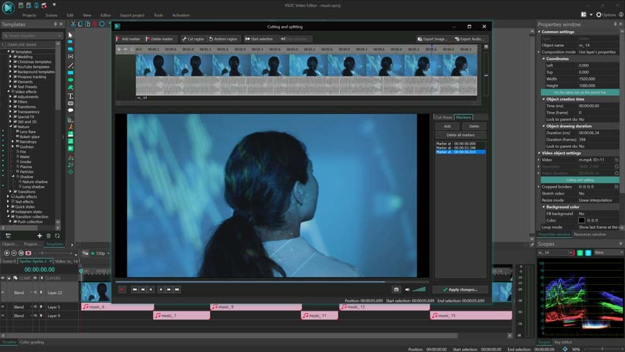The width and height of the screenshot is (625, 352).
Task: Select the line drawing tool
Action: tap(70, 65)
